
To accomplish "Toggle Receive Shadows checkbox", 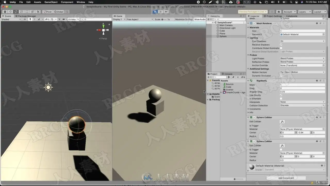I will [x=281, y=45].
